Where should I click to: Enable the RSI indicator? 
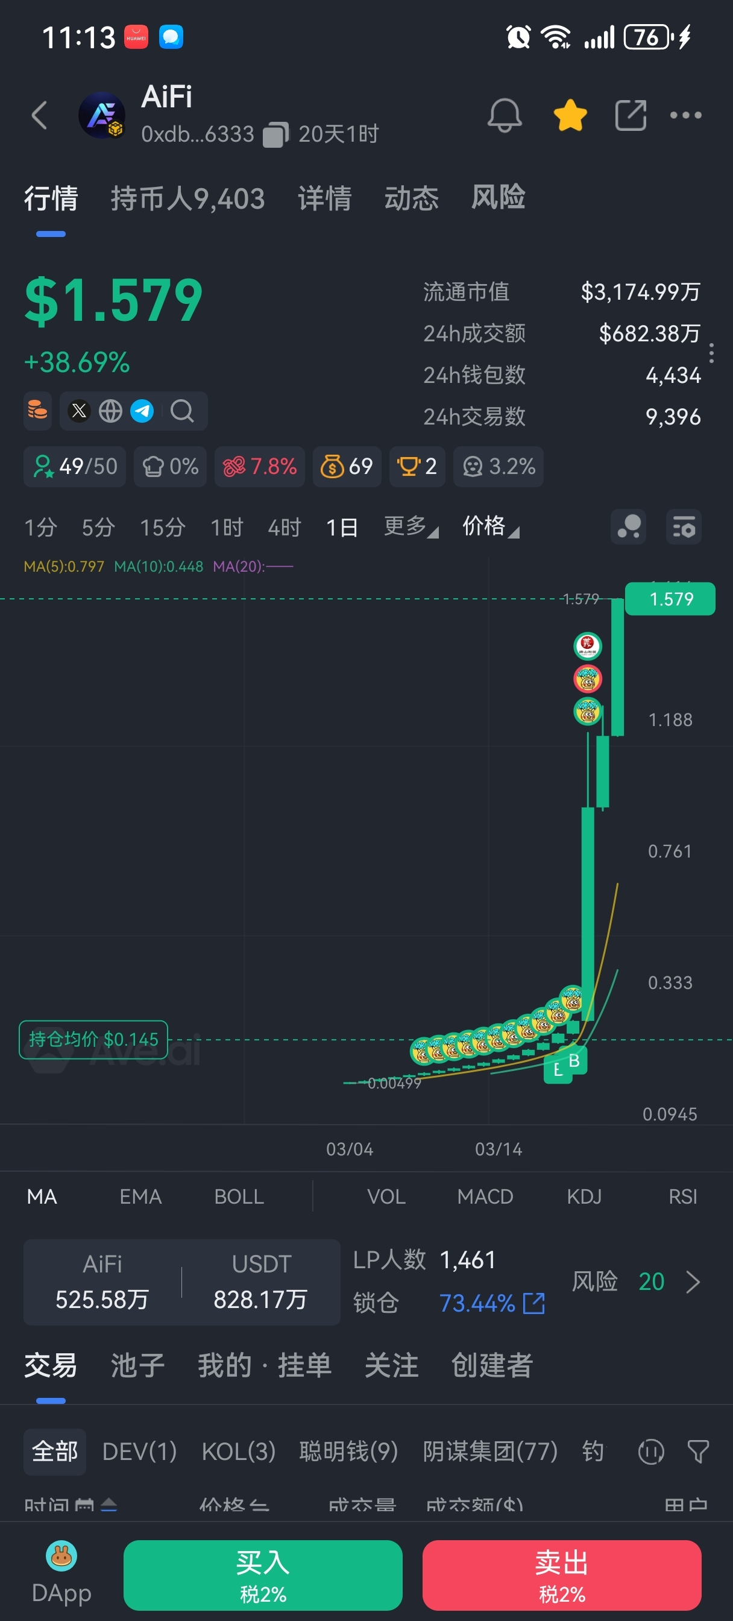[x=682, y=1196]
